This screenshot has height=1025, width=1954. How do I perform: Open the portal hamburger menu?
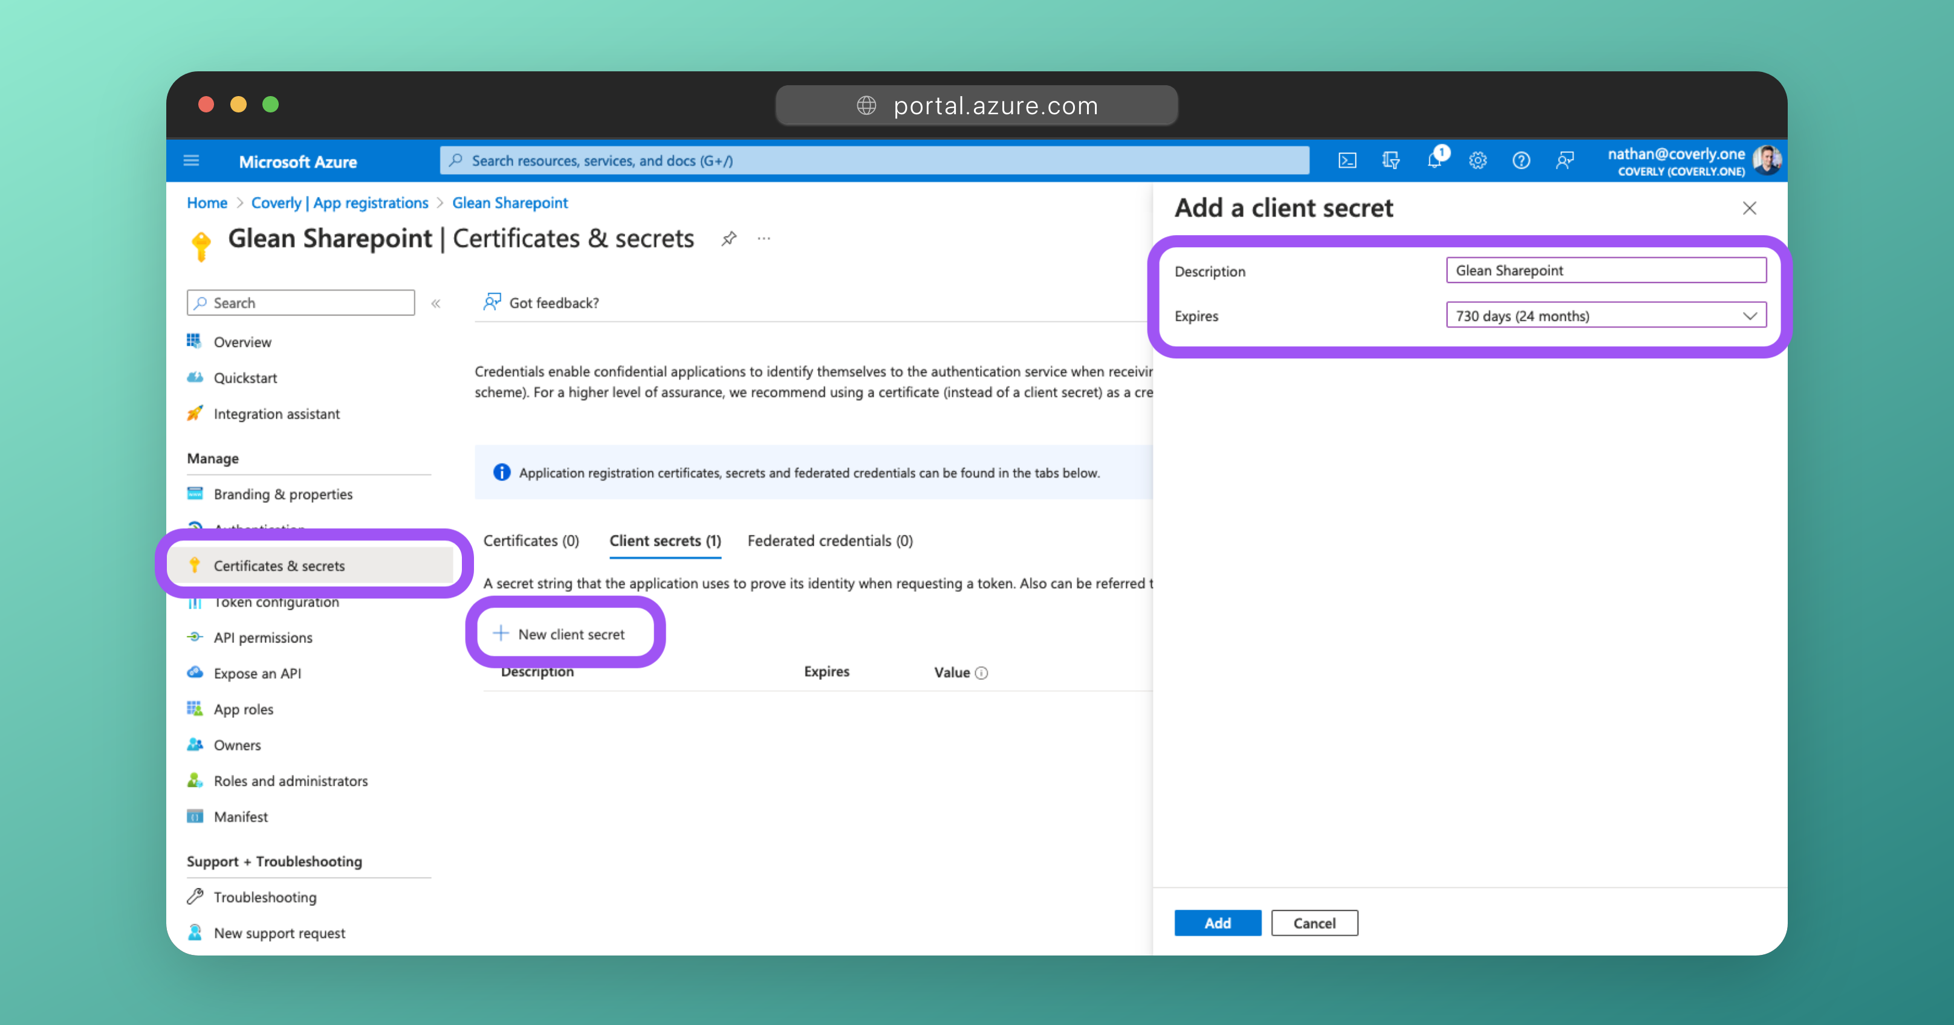pos(191,161)
